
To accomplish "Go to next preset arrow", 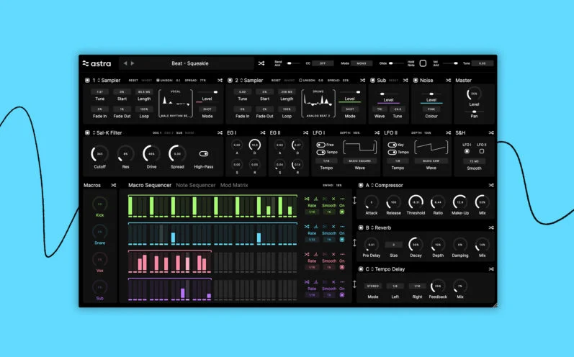I will 133,63.
